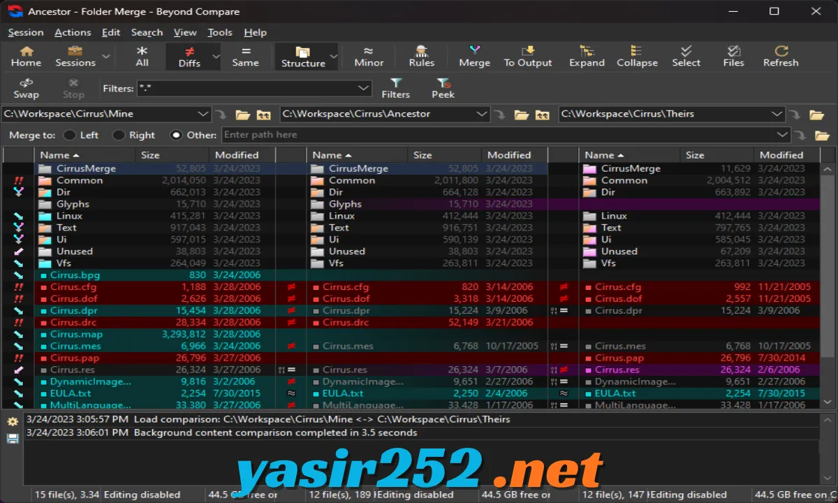Click the browse folder icon beside Ancestor path
This screenshot has width=838, height=503.
point(521,115)
